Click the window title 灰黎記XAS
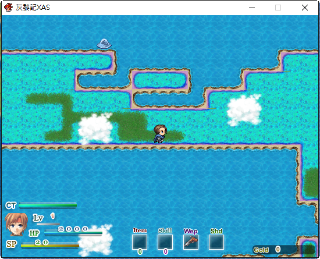Screen dimensions: 320x259 click(33, 8)
